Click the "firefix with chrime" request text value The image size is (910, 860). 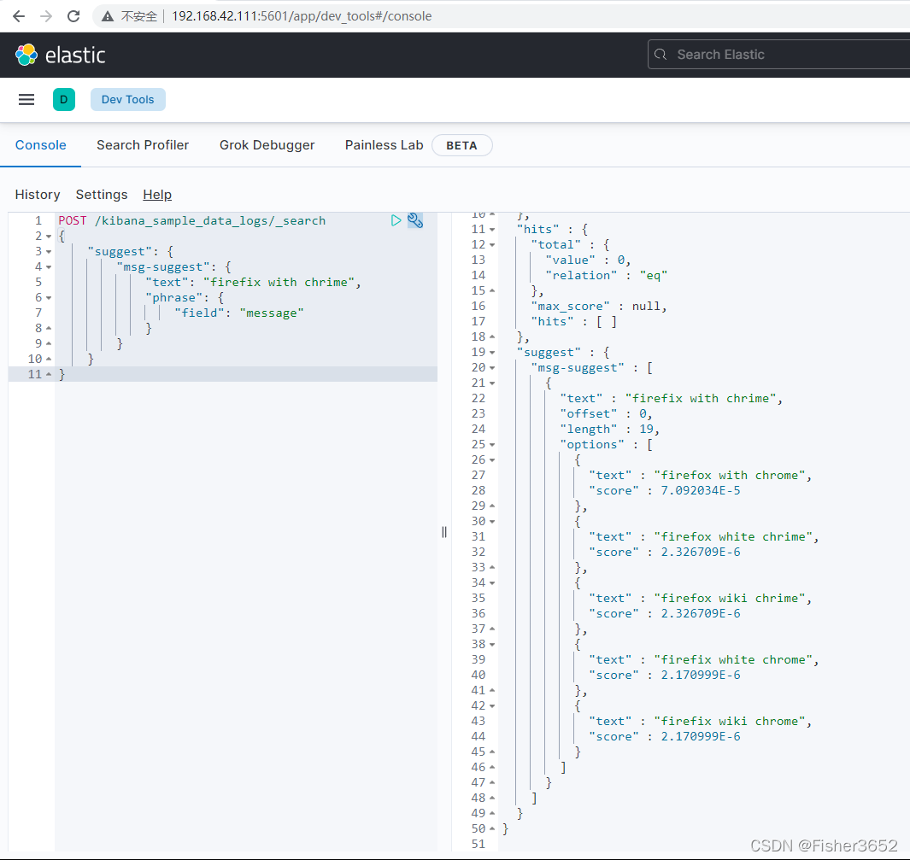(x=279, y=283)
